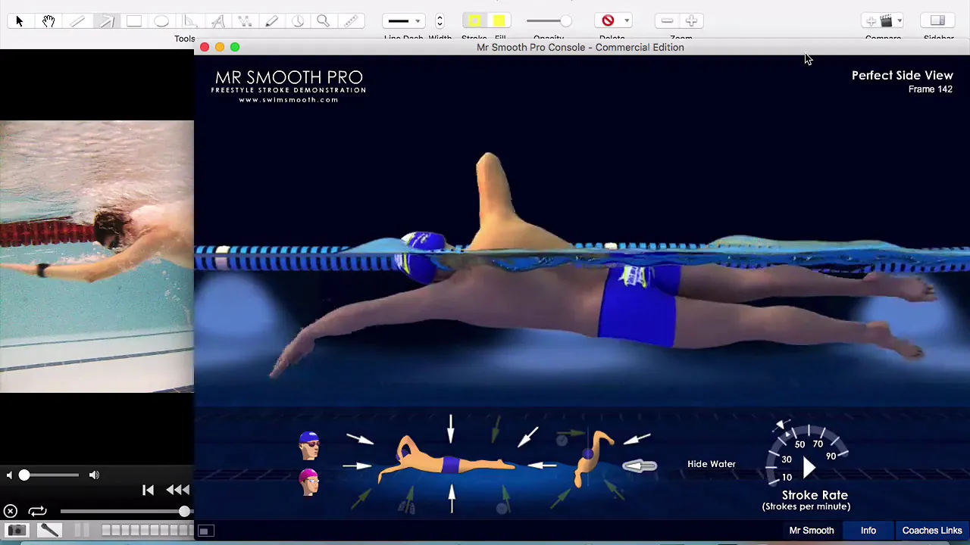This screenshot has width=970, height=545.
Task: Select the rectangle shape tool
Action: pos(134,21)
